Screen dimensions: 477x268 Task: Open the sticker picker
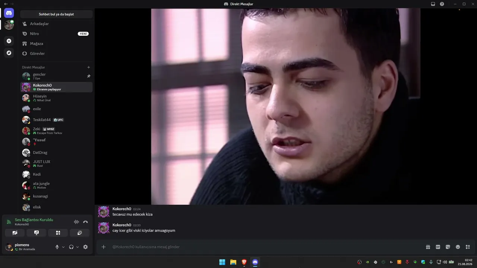tap(448, 247)
